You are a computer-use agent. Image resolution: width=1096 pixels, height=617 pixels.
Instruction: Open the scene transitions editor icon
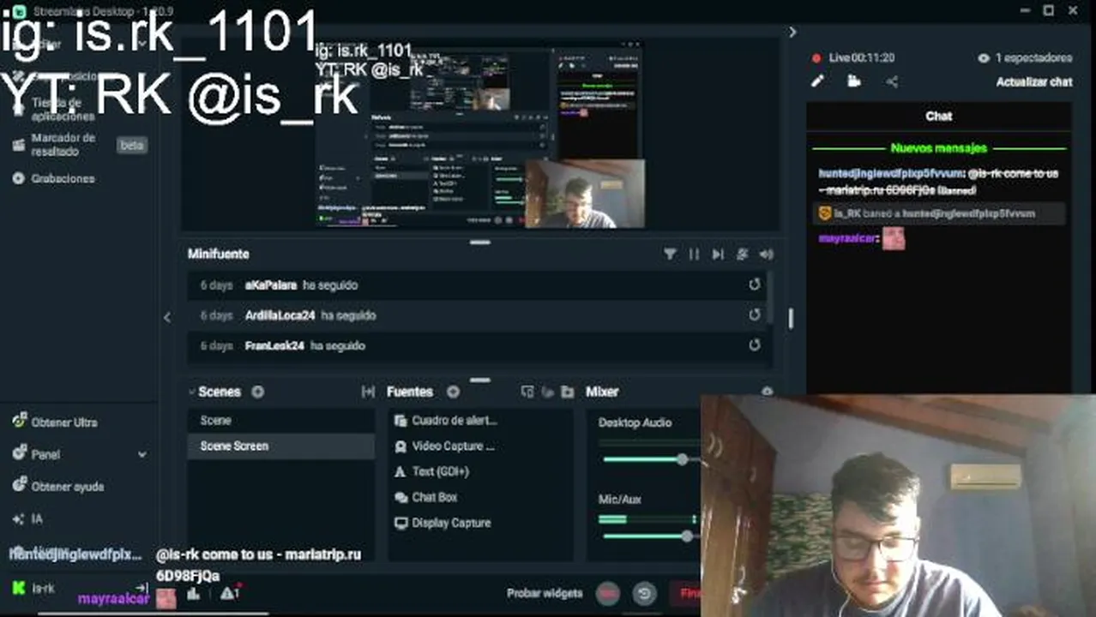(x=368, y=392)
